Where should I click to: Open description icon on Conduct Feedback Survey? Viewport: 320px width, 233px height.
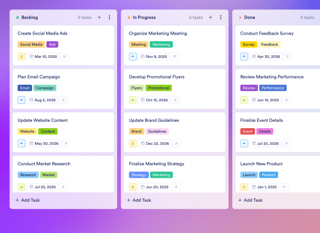[x=287, y=56]
